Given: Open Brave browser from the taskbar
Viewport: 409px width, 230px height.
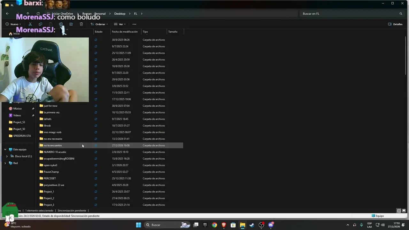Looking at the screenshot, I should point(224,225).
